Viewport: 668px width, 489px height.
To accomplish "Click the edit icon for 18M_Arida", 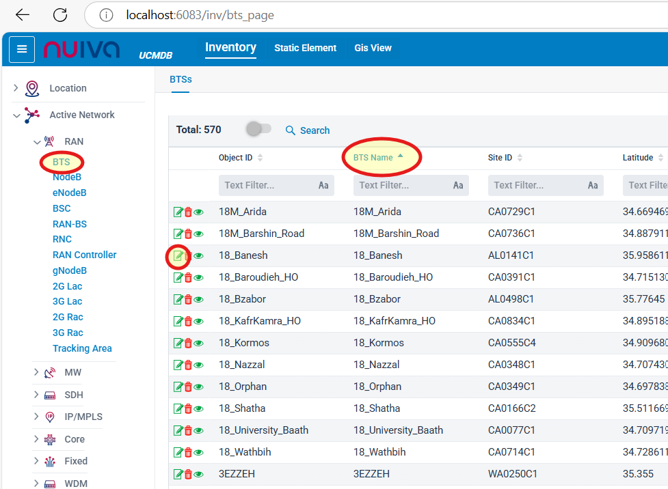I will tap(178, 212).
